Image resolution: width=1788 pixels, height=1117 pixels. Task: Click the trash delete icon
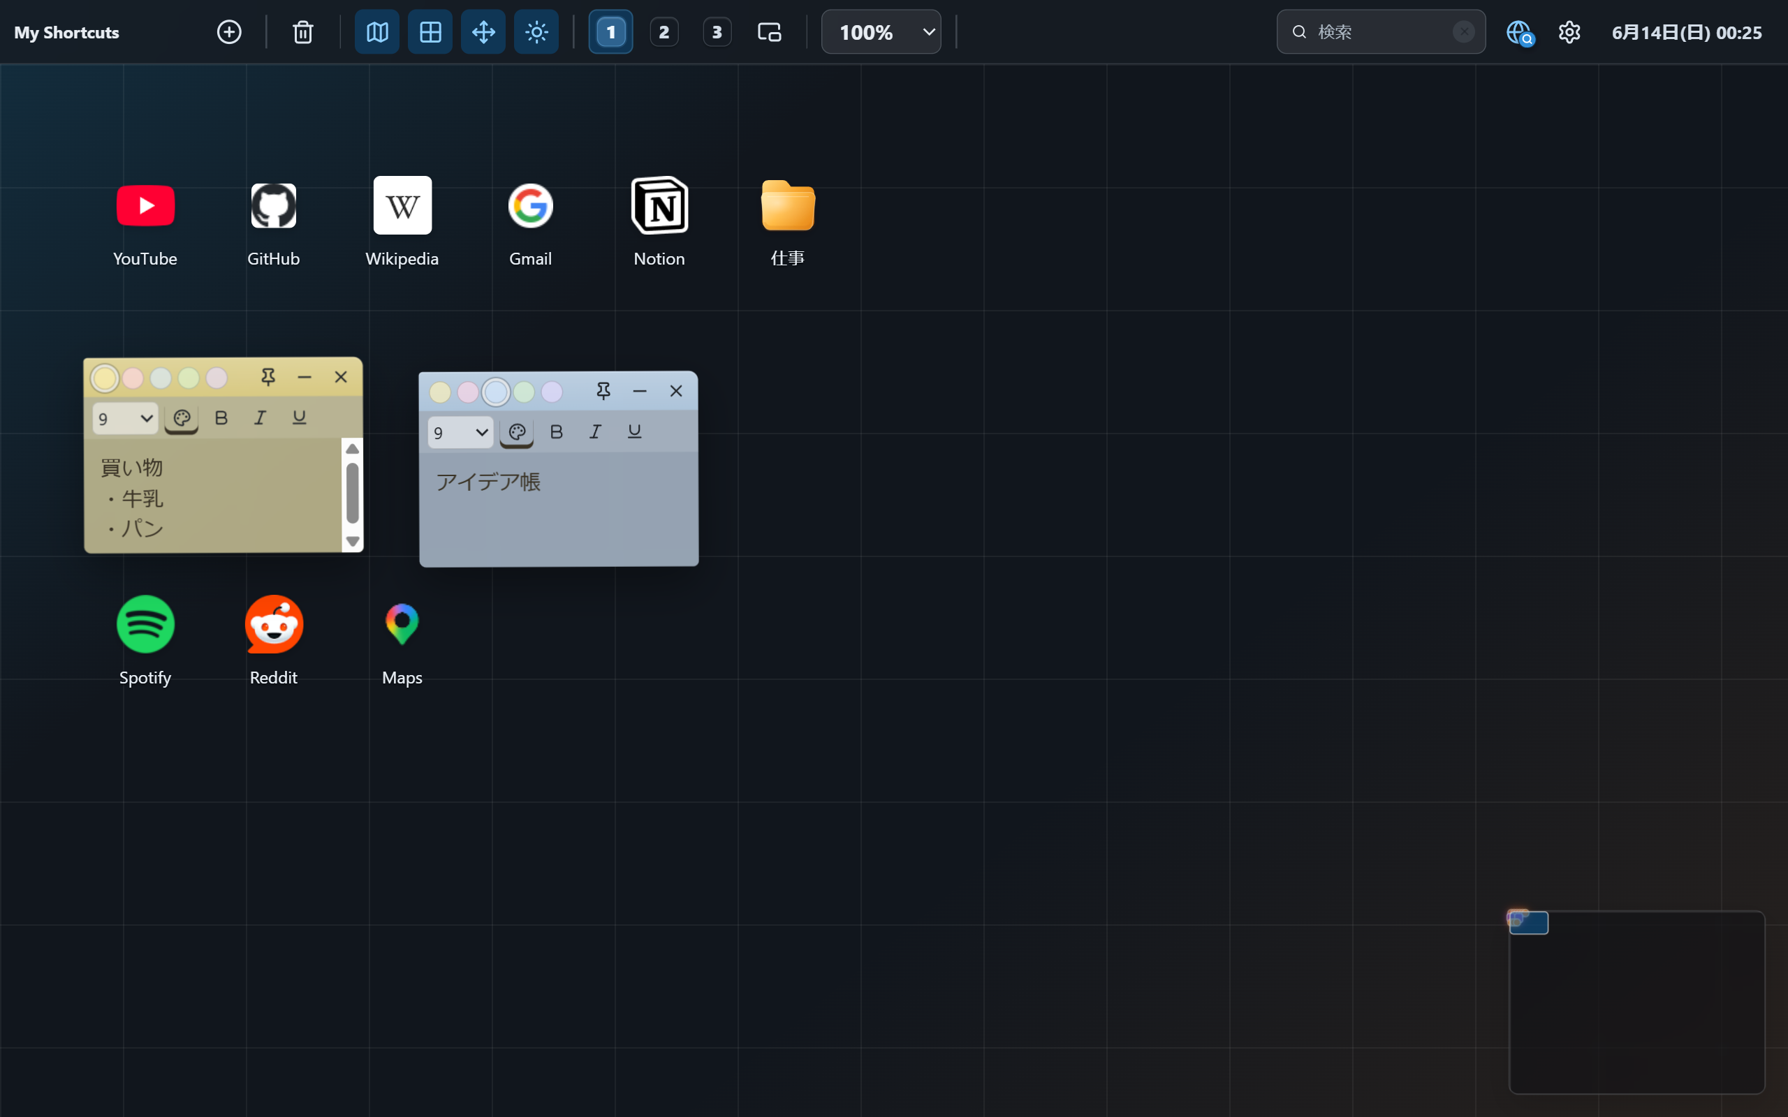pyautogui.click(x=303, y=32)
